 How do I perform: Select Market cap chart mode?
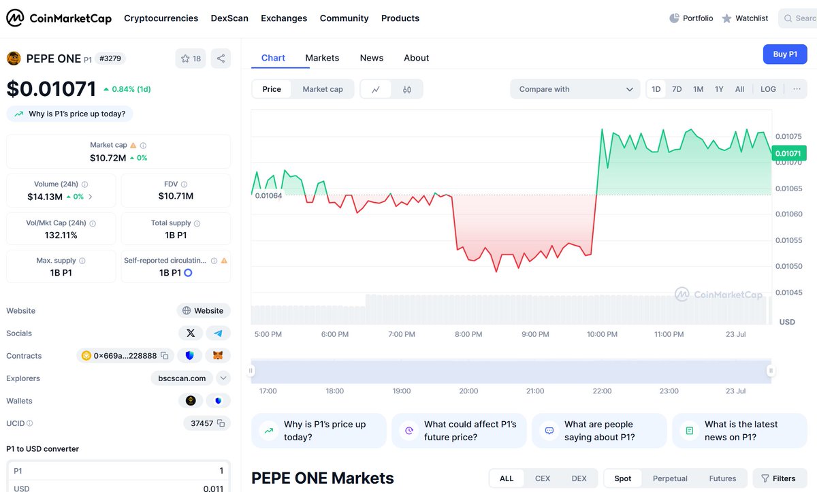tap(323, 89)
